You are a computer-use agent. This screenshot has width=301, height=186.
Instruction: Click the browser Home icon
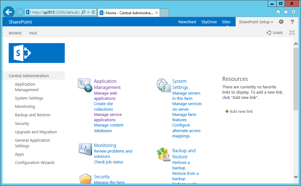click(278, 12)
